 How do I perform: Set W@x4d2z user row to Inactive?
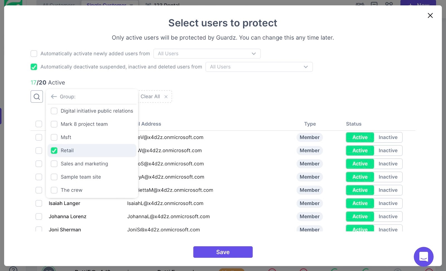tap(388, 150)
